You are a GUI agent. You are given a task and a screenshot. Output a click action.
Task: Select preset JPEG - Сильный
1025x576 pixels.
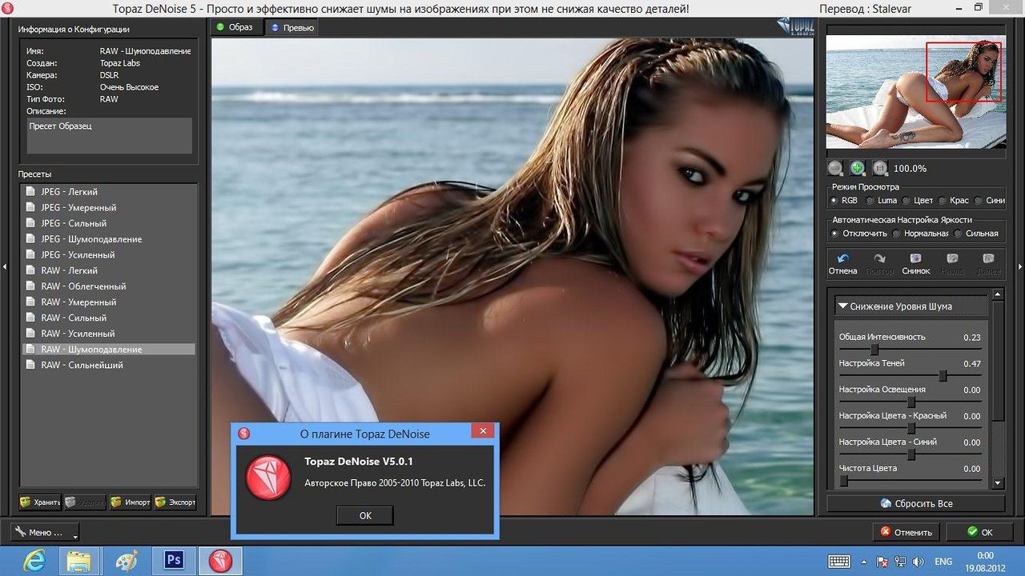tap(108, 223)
